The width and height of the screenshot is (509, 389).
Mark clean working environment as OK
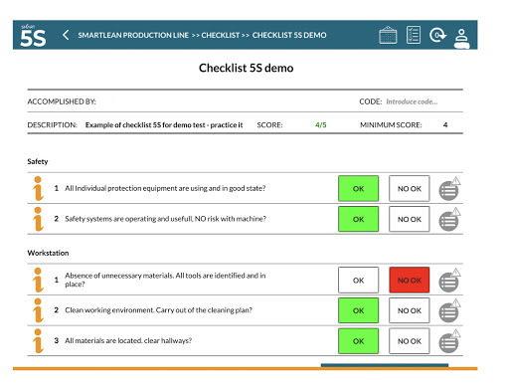(x=358, y=310)
